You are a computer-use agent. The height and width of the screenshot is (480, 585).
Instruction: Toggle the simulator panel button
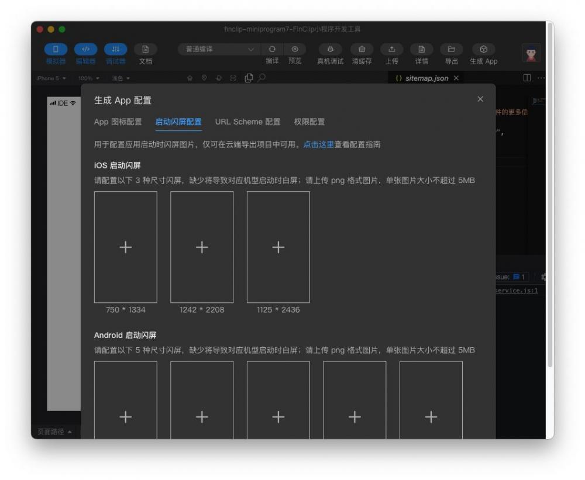click(x=56, y=49)
